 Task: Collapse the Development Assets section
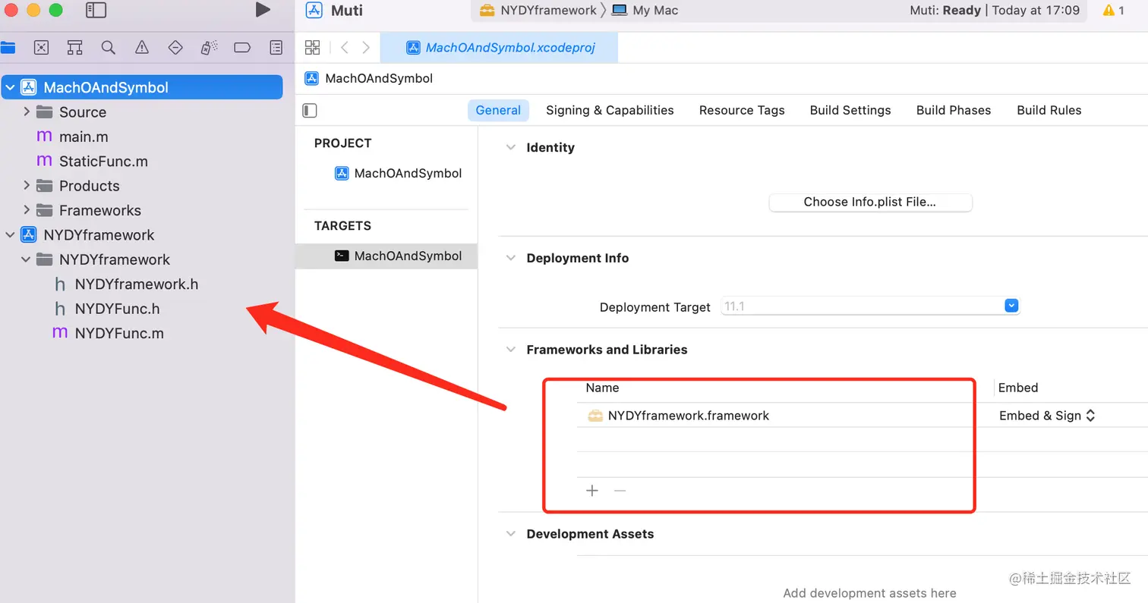coord(511,534)
